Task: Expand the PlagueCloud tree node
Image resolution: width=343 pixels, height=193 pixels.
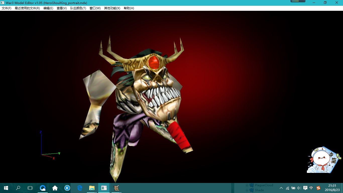Action: point(247,185)
